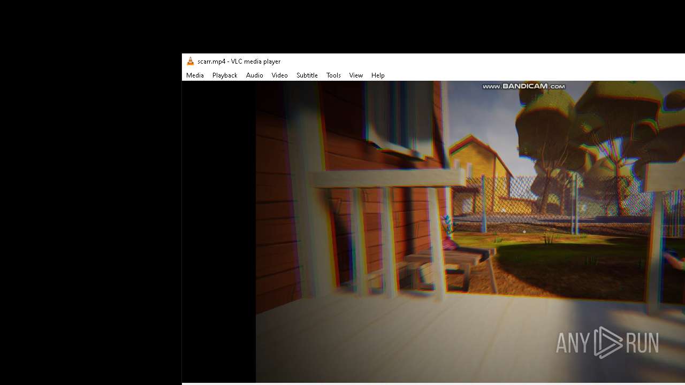Screen dimensions: 685x385
Task: Open the Help menu
Action: (x=378, y=75)
